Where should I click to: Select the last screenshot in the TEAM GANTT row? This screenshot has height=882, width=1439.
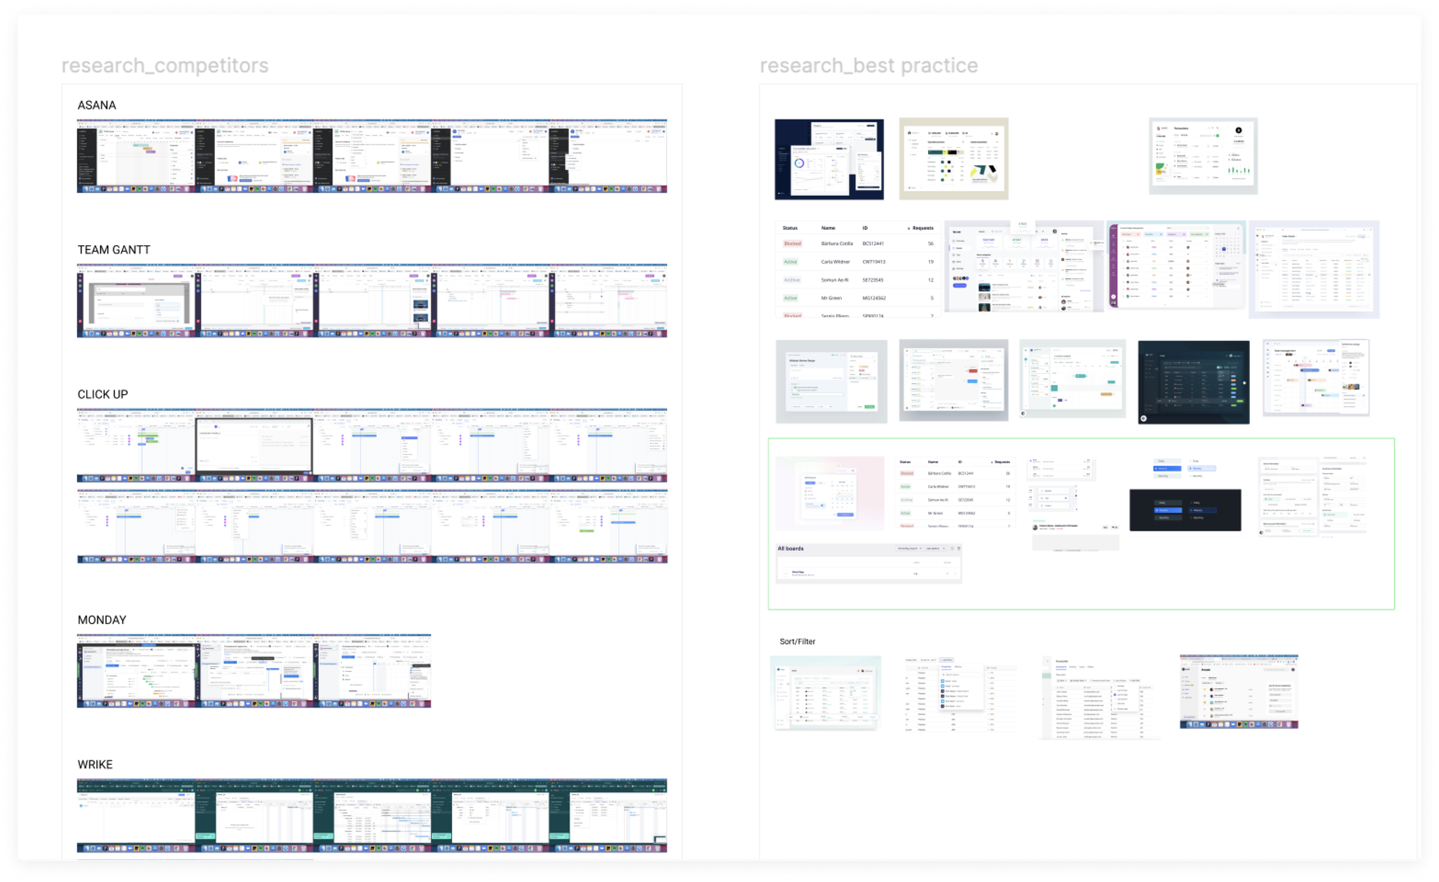click(x=608, y=301)
